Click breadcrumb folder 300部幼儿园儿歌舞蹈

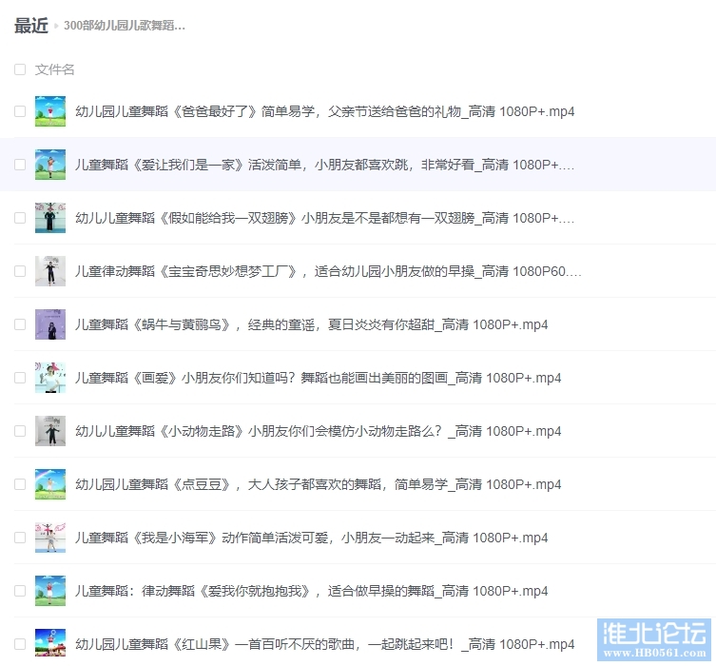124,26
